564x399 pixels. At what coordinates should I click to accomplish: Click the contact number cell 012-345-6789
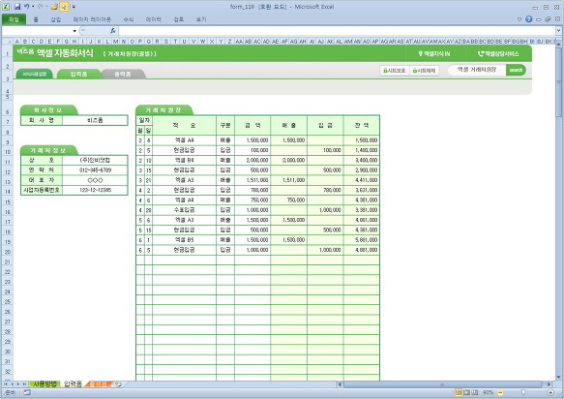click(x=95, y=170)
